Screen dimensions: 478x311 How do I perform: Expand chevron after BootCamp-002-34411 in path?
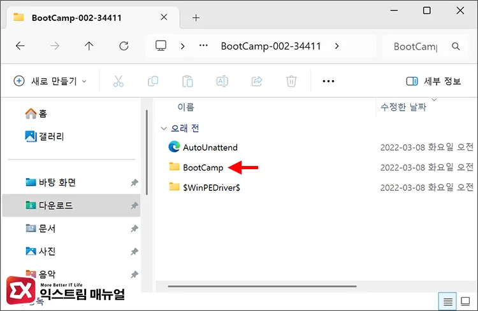click(x=337, y=46)
